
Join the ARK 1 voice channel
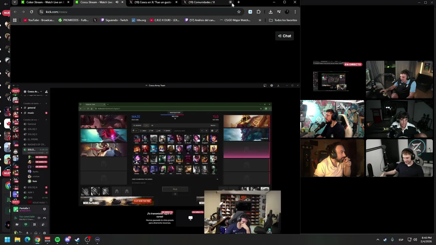click(31, 193)
